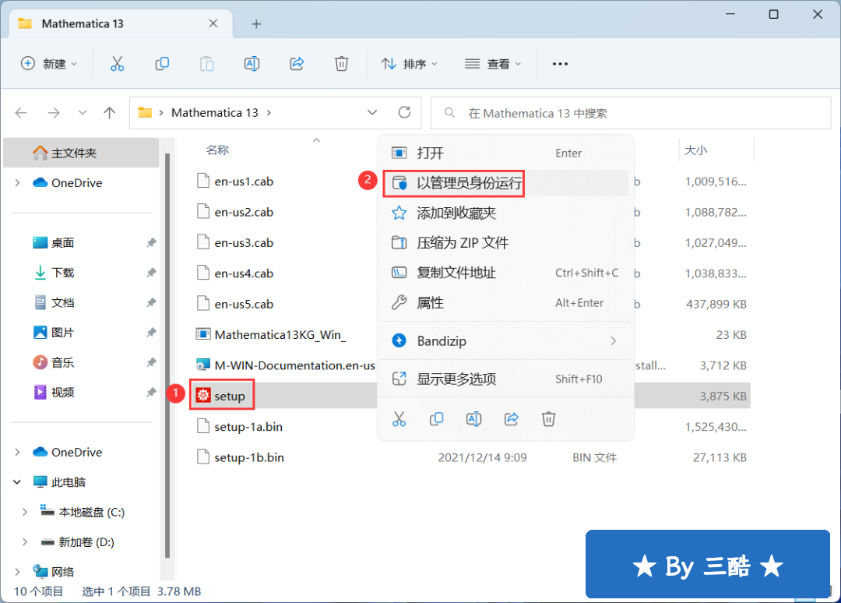Open the 新建 (New) dropdown
Viewport: 841px width, 603px height.
[x=49, y=64]
